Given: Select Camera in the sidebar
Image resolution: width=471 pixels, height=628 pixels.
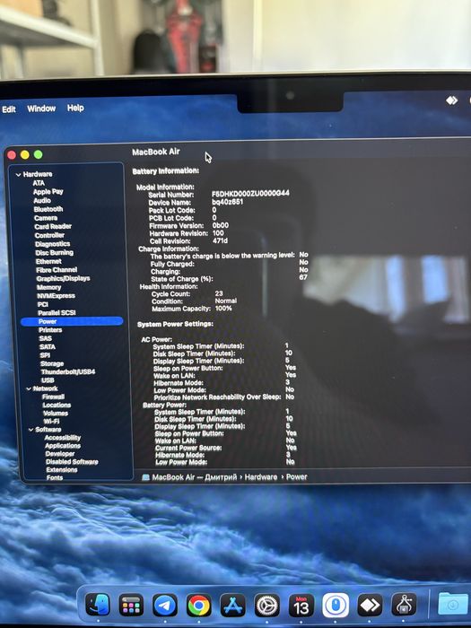Looking at the screenshot, I should (46, 218).
